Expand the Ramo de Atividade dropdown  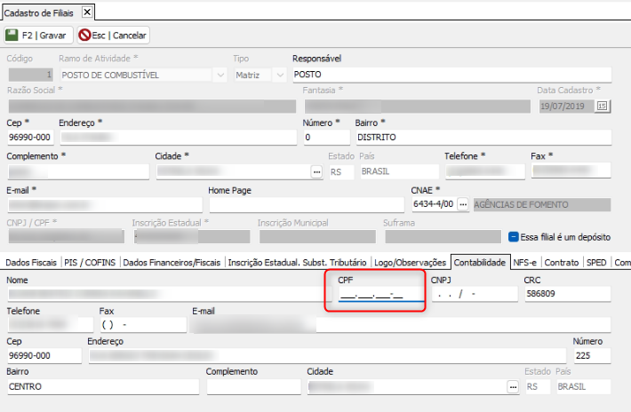[x=220, y=75]
